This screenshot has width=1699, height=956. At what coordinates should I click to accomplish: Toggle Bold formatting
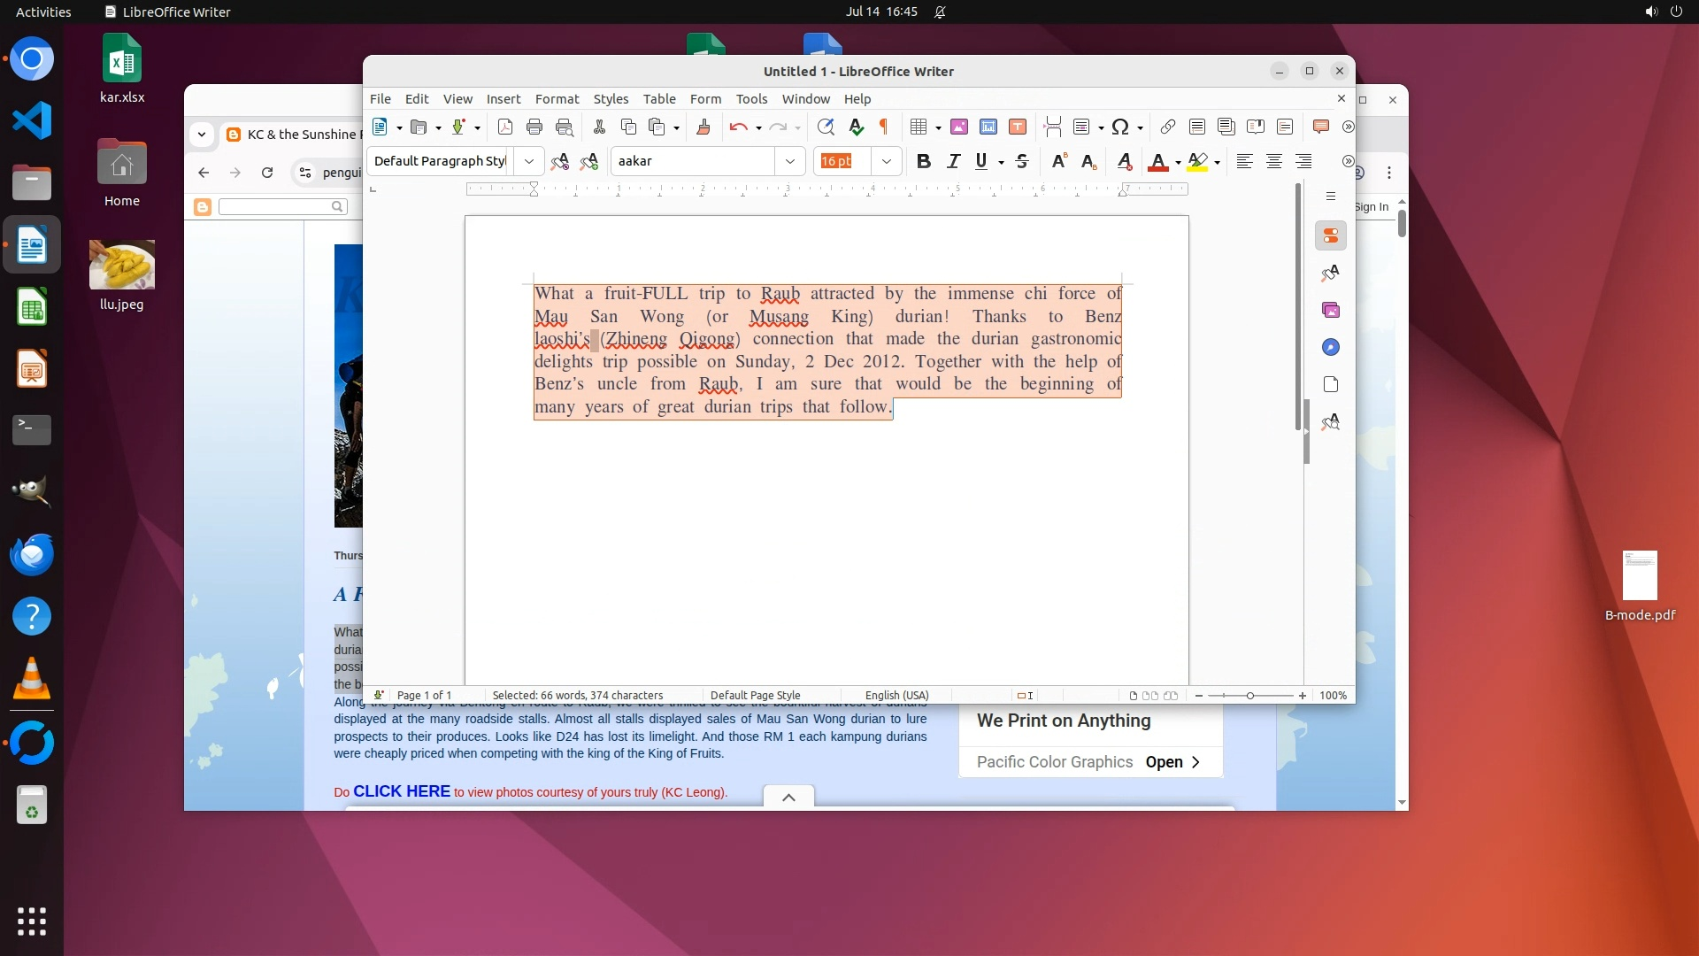(924, 161)
